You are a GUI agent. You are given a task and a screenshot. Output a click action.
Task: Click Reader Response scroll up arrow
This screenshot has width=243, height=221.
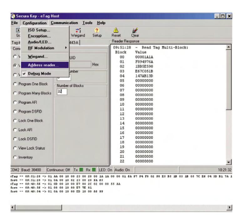(229, 47)
